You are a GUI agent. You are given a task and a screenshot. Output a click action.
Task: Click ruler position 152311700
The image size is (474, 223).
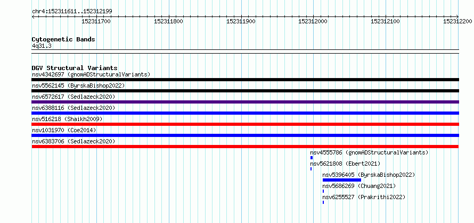tap(96, 21)
